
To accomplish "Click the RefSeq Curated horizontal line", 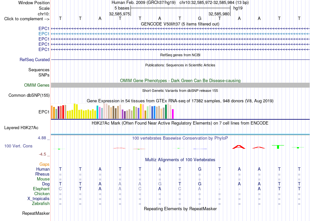I will tap(180, 59).
